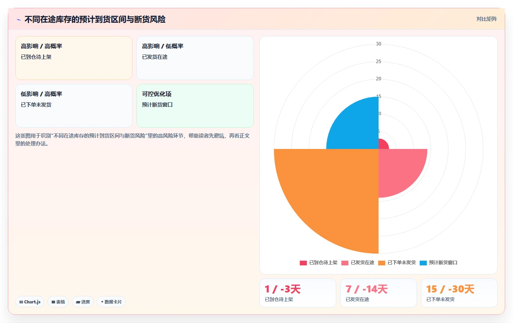
Task: Toggle the 已发货在途 legend item
Action: (358, 263)
